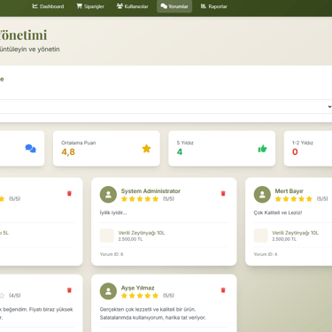Click 'Çok Kaliteli ve Leziz!' review text
Image resolution: width=332 pixels, height=332 pixels.
[x=278, y=212]
